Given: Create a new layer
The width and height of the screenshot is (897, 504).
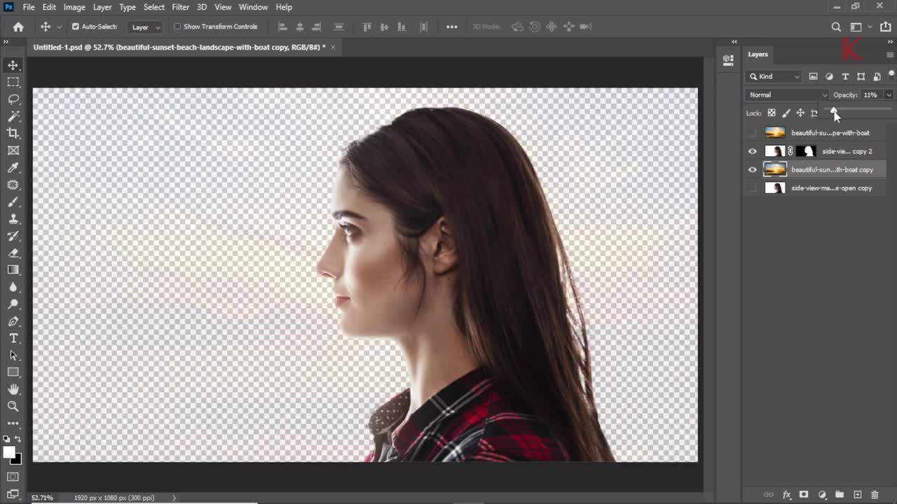Looking at the screenshot, I should (857, 495).
